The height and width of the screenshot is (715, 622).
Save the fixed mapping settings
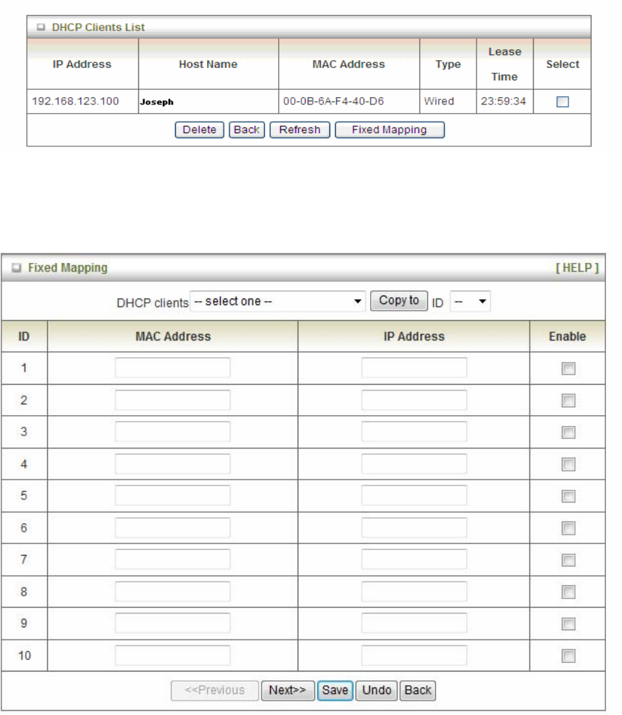[x=335, y=690]
